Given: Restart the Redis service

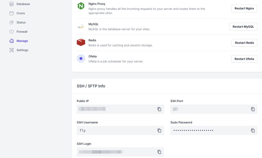Looking at the screenshot, I should [x=244, y=43].
